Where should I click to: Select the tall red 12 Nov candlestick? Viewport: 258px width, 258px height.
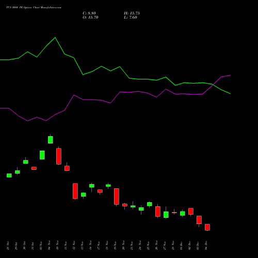[x=75, y=191]
